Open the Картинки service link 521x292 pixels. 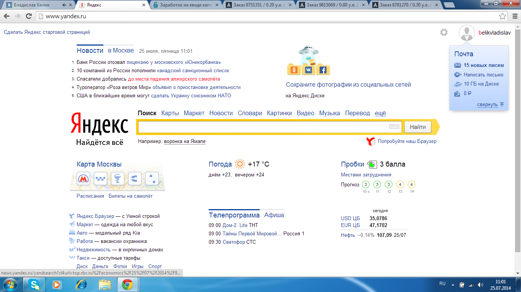coord(280,113)
